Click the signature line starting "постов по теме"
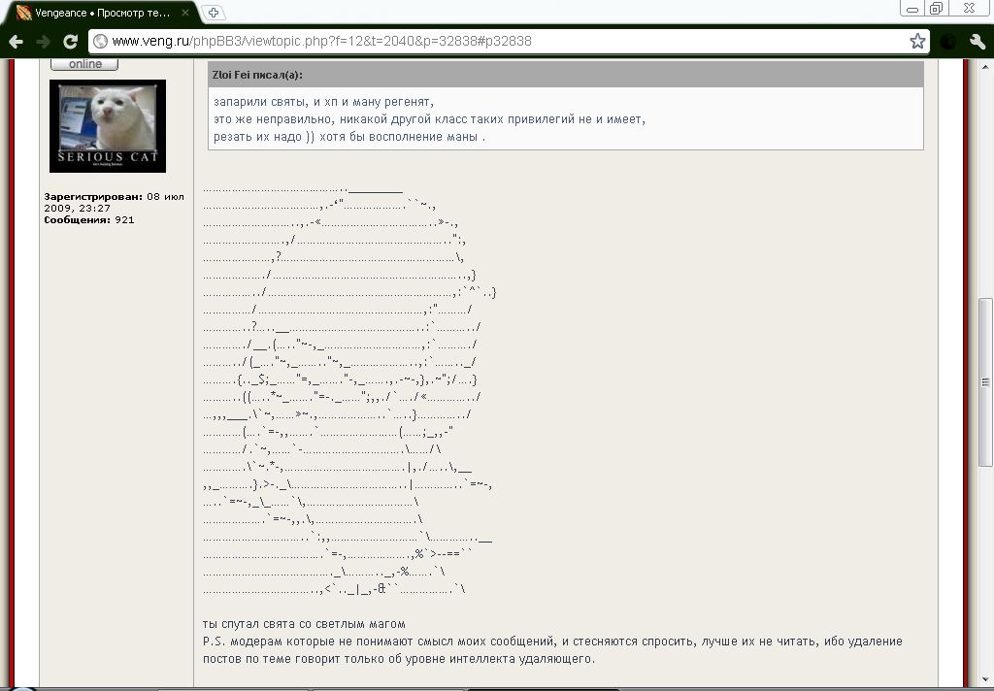The height and width of the screenshot is (691, 994). [399, 659]
